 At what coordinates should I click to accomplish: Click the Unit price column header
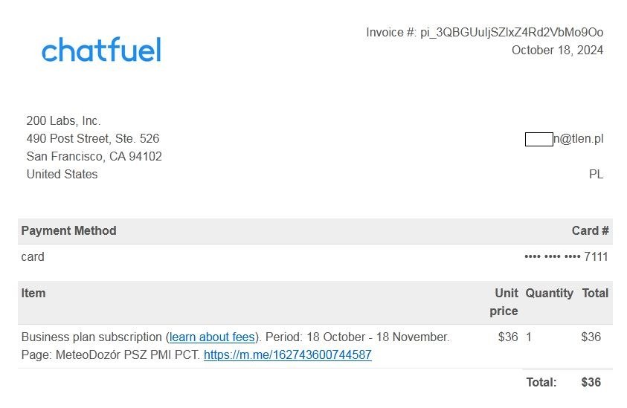pyautogui.click(x=504, y=302)
